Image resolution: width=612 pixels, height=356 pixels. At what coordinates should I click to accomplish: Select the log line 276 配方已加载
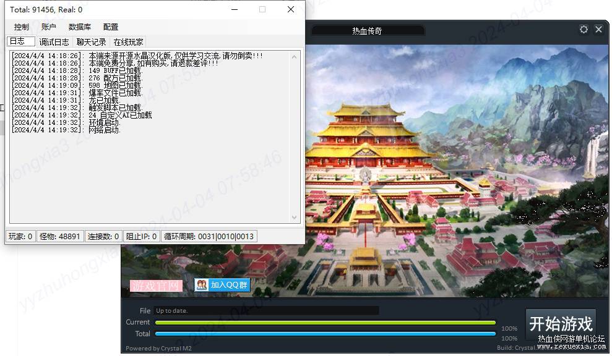point(77,78)
